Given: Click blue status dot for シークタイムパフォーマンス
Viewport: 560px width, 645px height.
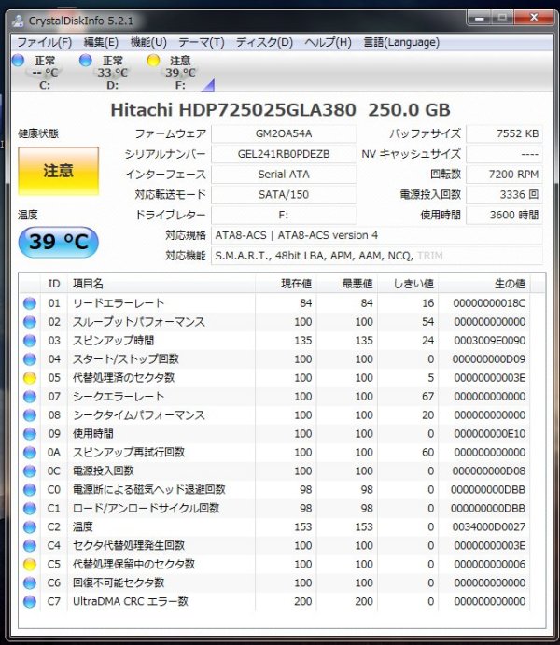Looking at the screenshot, I should (30, 415).
